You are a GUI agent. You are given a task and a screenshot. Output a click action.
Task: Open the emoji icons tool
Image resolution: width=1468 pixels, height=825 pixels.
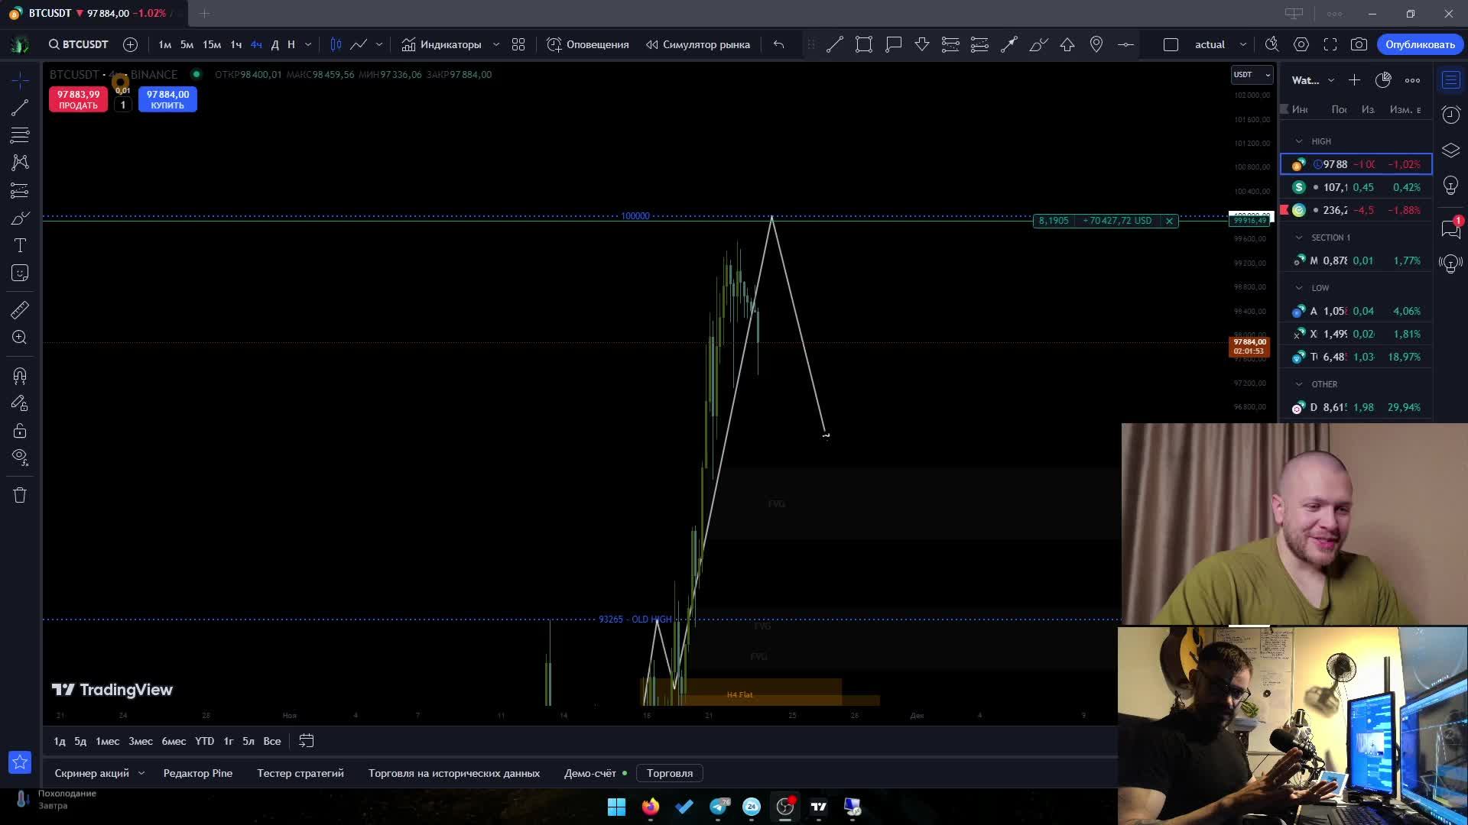coord(20,273)
